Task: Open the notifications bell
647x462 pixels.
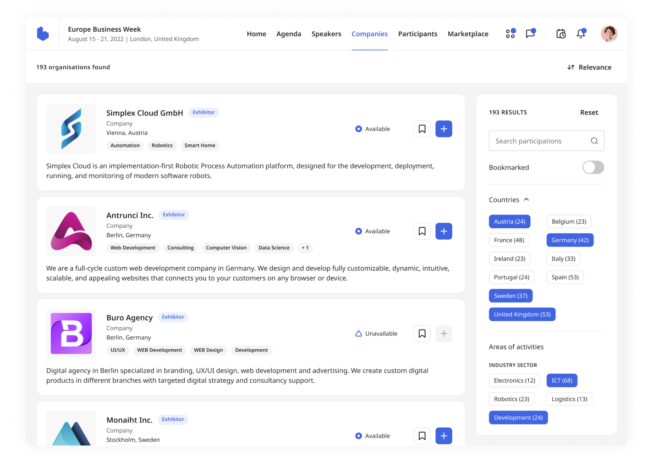Action: (x=581, y=33)
